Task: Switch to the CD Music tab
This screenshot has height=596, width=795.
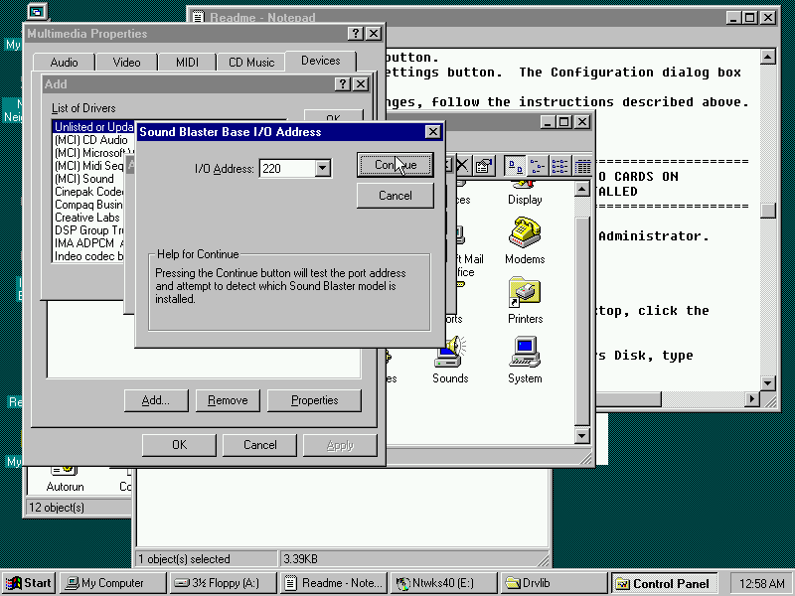Action: (251, 63)
